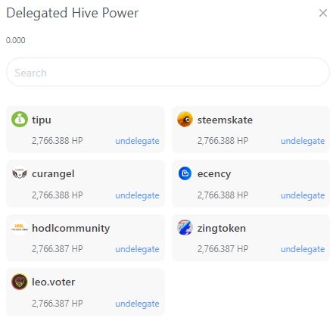Select leo.voter's 2,766.387 HP amount
The width and height of the screenshot is (336, 318).
pos(58,304)
